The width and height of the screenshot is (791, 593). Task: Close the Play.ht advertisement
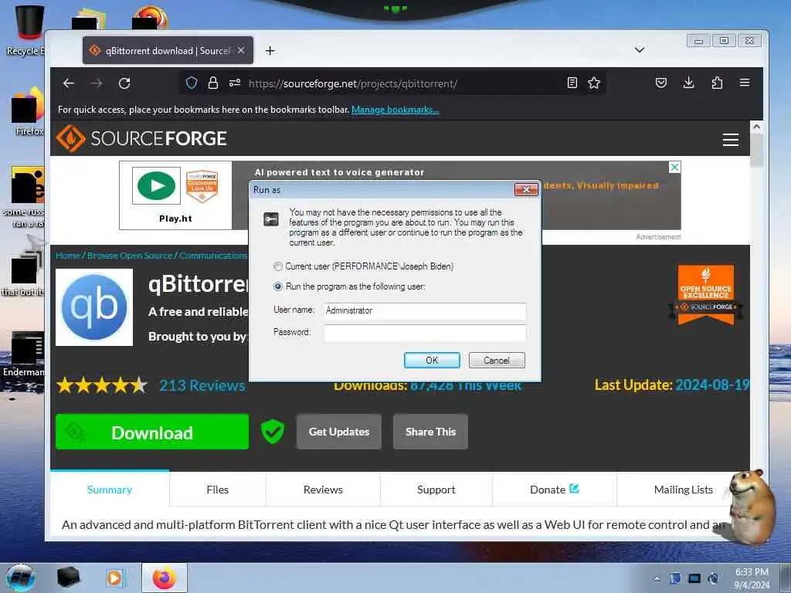(674, 167)
